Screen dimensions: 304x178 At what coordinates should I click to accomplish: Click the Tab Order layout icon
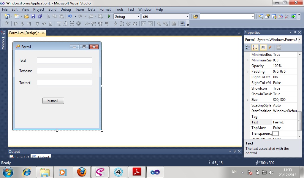(183, 24)
